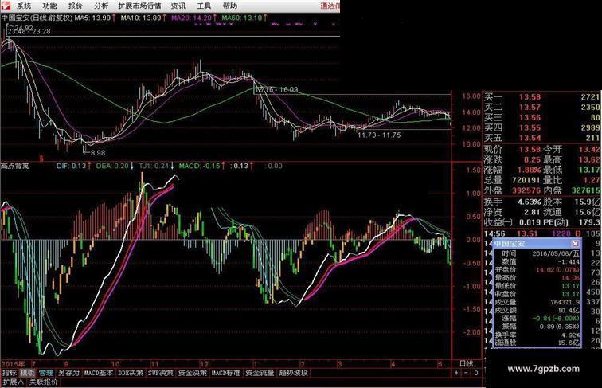Switch to 趋势波段 template
Viewport: 602px width, 388px height.
coord(293,373)
